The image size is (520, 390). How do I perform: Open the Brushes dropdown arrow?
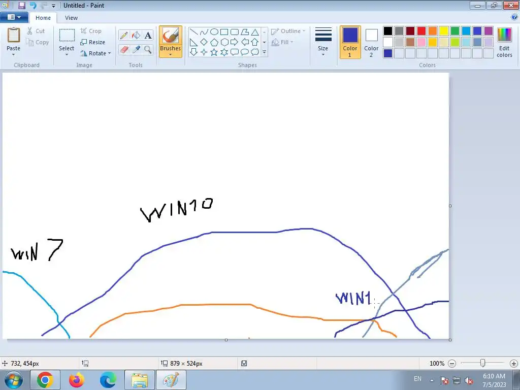point(171,55)
